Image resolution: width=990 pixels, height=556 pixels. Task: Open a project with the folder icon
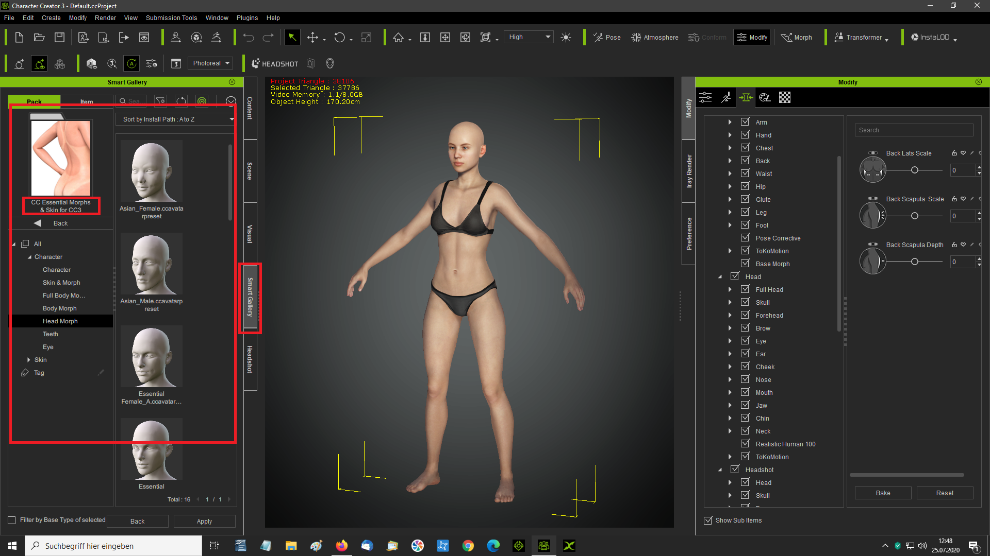click(39, 37)
